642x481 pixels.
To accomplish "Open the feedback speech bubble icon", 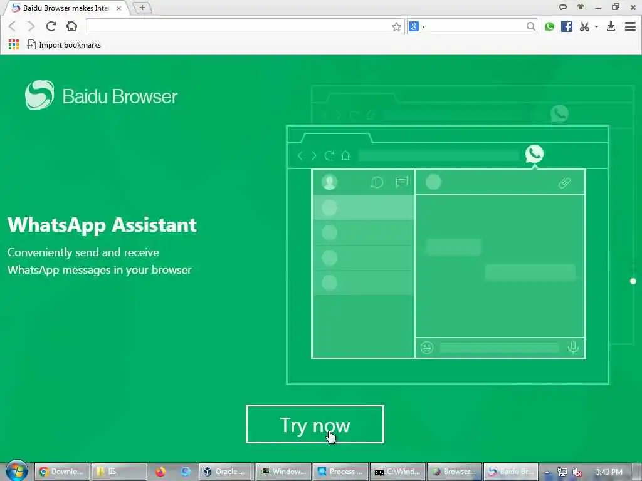I will click(x=563, y=7).
